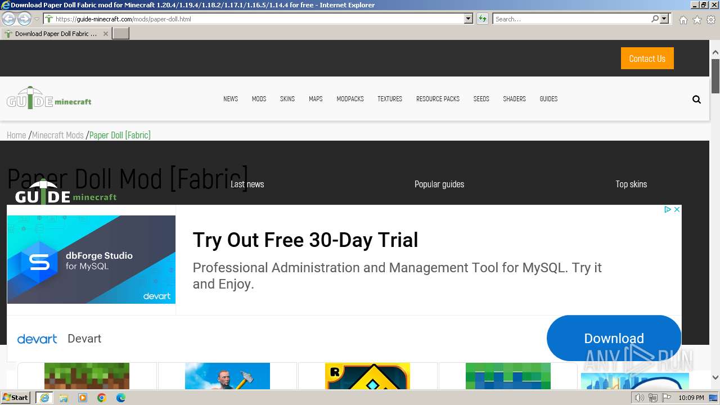Click the address bar URL field
This screenshot has height=405, width=720.
click(x=254, y=19)
